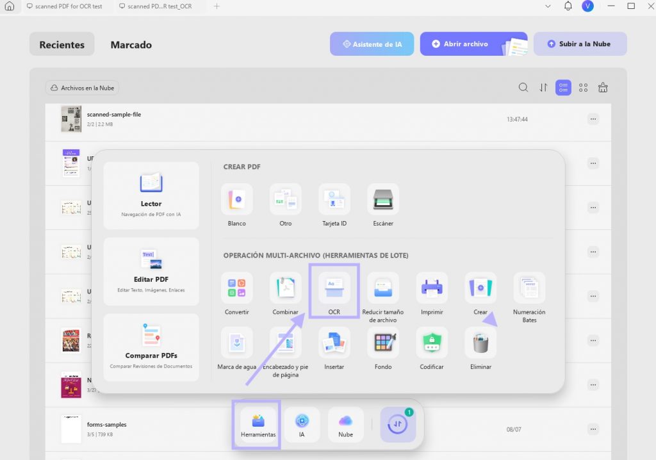Switch to the Marcado tab
This screenshot has height=460, width=656.
131,44
